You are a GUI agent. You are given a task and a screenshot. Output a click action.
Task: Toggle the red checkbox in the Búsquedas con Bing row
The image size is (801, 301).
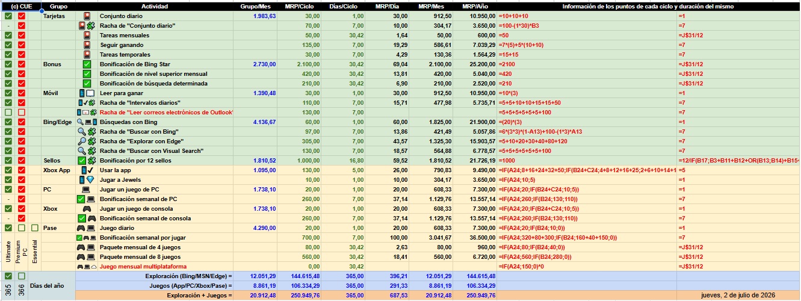click(x=22, y=122)
